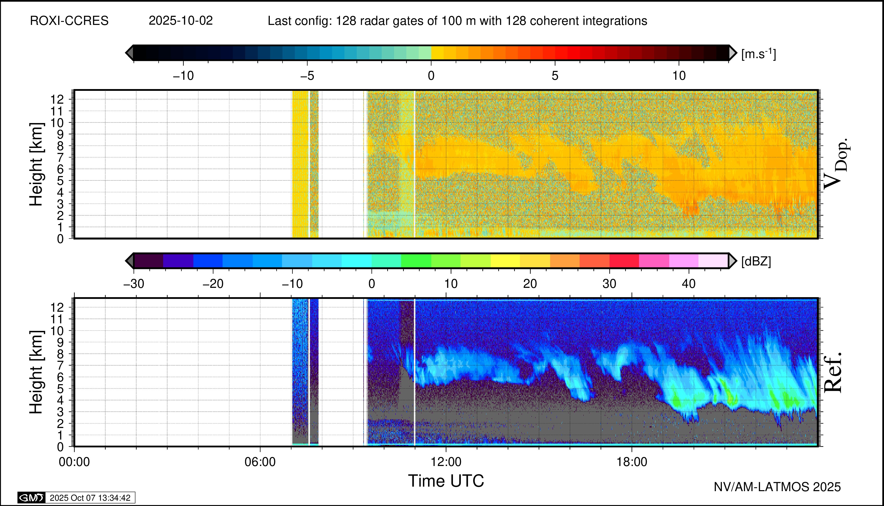Click the ROXI-CCRES title text
Image resolution: width=884 pixels, height=506 pixels.
pyautogui.click(x=69, y=21)
